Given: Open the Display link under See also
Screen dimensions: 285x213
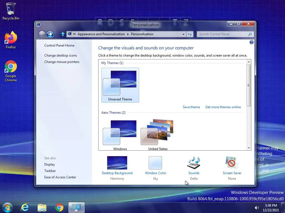Looking at the screenshot, I should coord(50,164).
